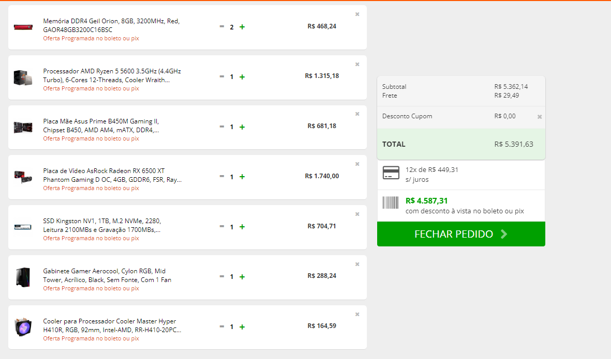
Task: Increase SSD Kingston NV1 quantity
Action: click(242, 227)
